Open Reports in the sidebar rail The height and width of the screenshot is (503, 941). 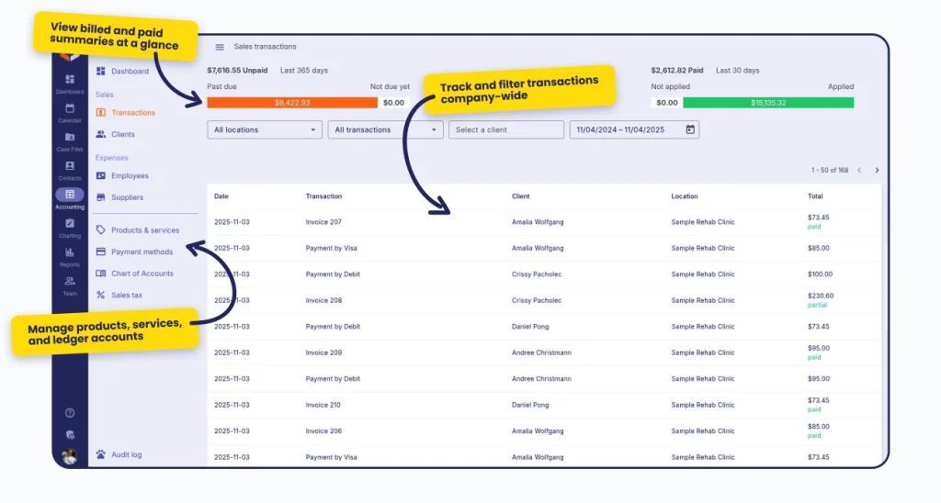(70, 257)
